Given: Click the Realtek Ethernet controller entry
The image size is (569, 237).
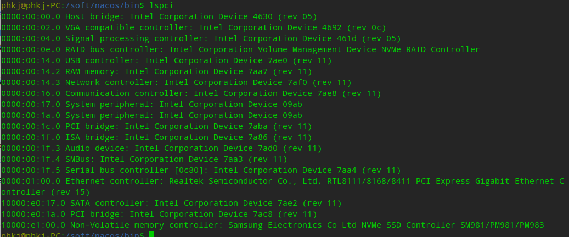Looking at the screenshot, I should click(283, 181).
